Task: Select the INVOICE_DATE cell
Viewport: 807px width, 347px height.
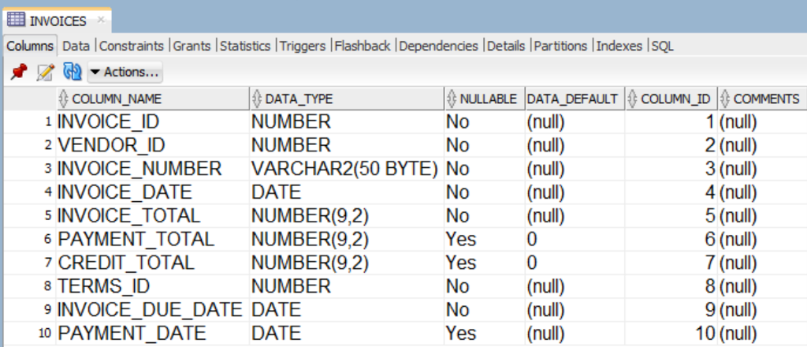Action: (152, 192)
